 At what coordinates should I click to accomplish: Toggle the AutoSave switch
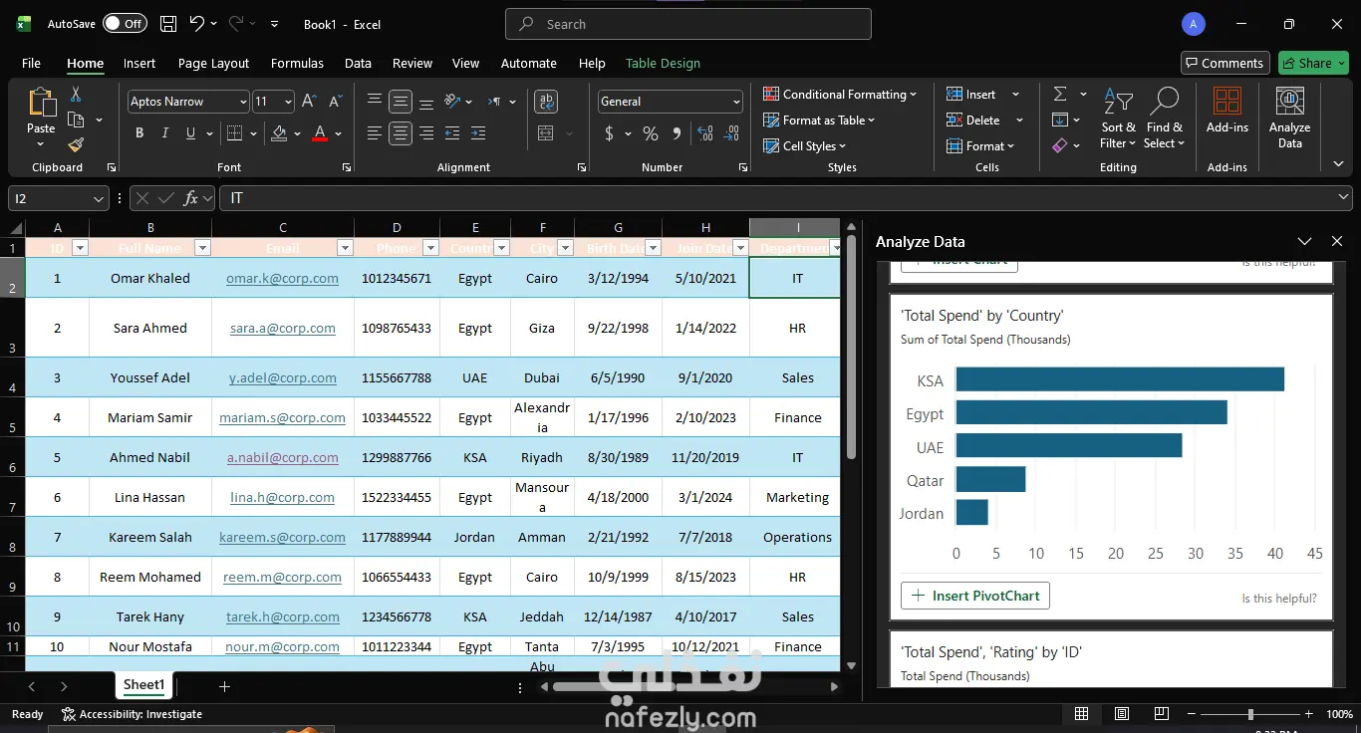pos(125,24)
